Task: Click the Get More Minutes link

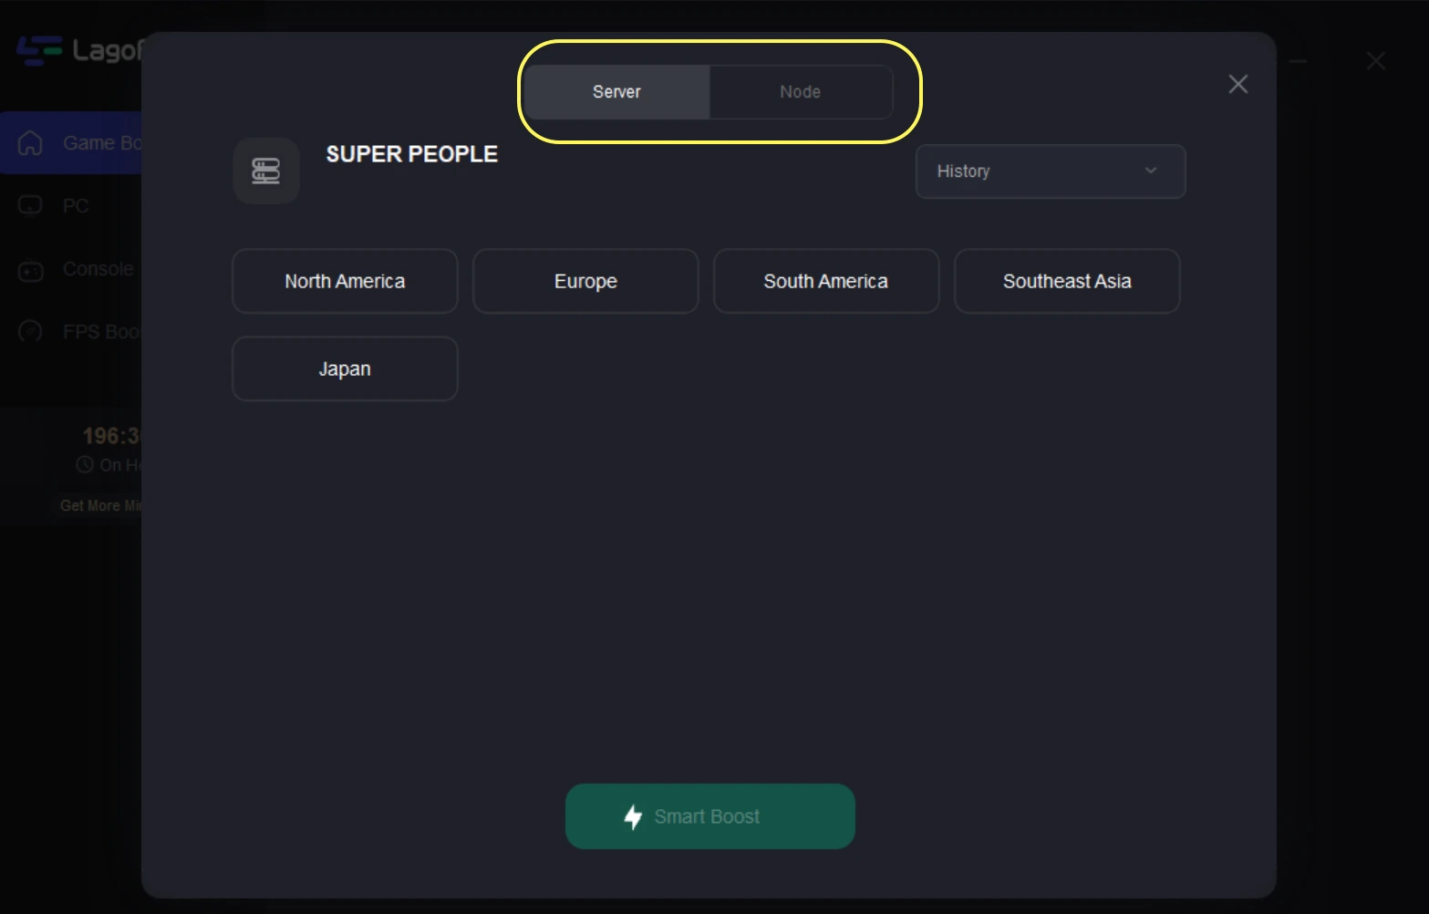Action: pyautogui.click(x=100, y=505)
